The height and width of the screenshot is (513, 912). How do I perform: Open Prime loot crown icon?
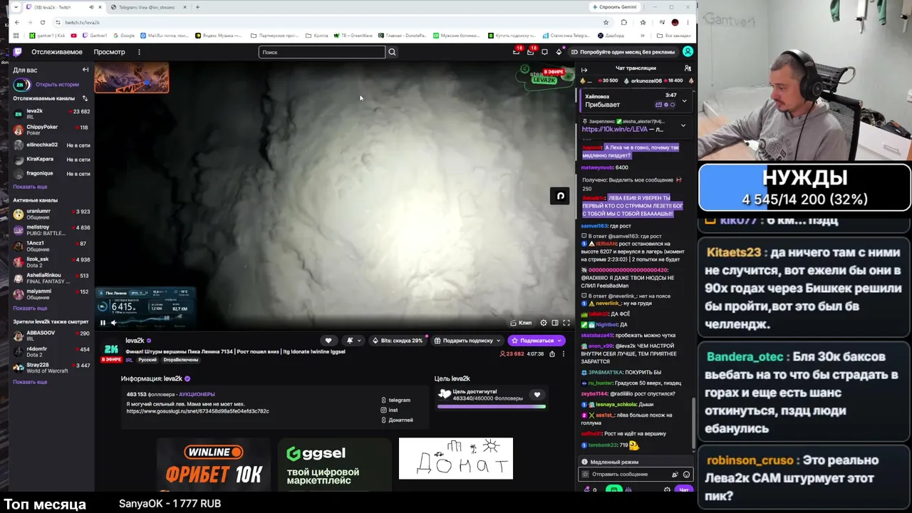point(517,52)
